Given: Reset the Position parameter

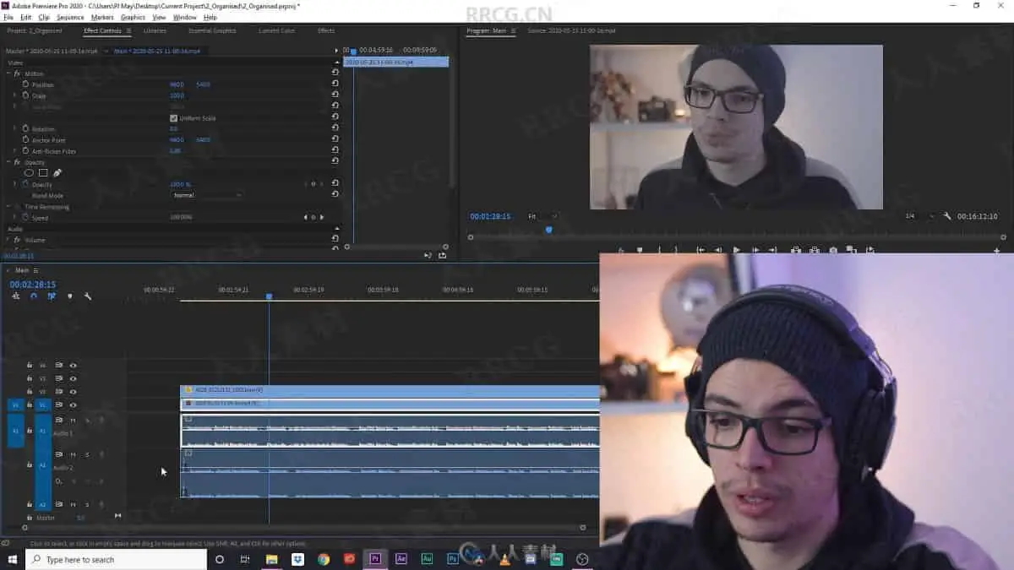Looking at the screenshot, I should (335, 84).
